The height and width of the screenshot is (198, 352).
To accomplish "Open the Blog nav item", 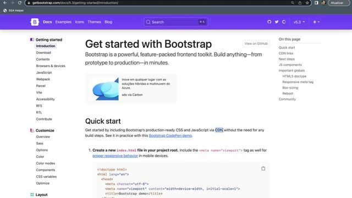I will point(108,22).
